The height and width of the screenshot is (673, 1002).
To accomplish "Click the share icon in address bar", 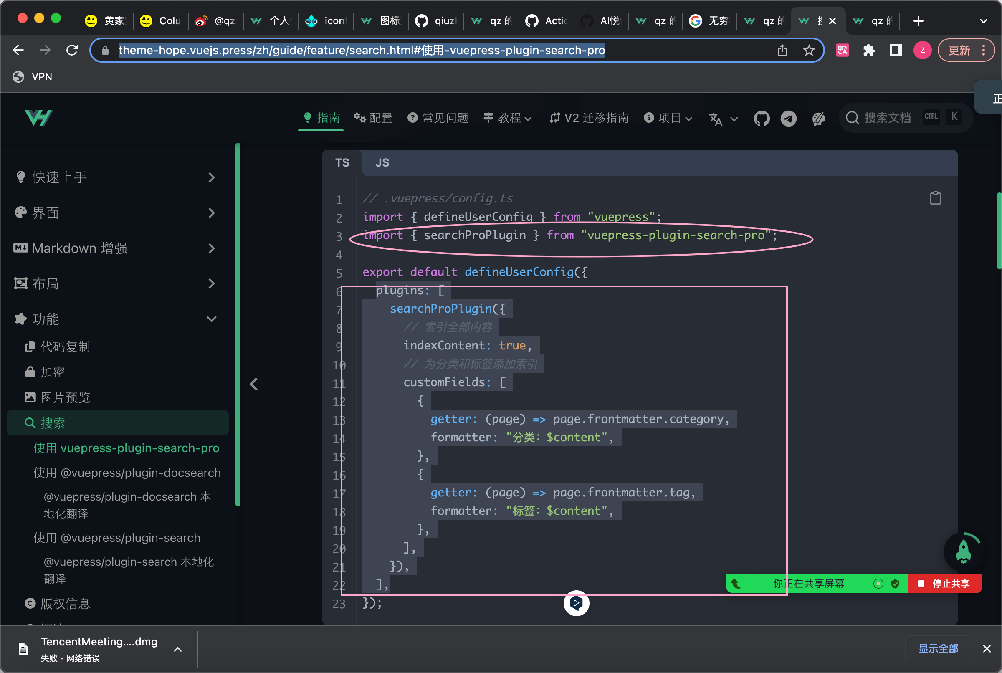I will 782,50.
